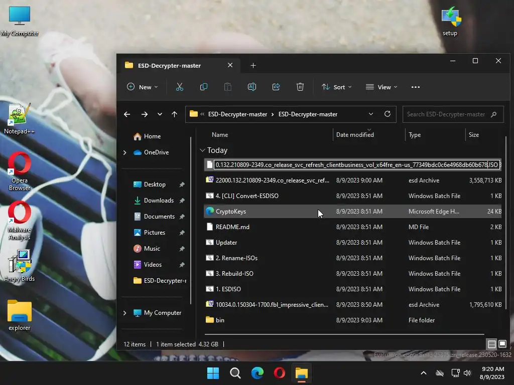Image resolution: width=514 pixels, height=385 pixels.
Task: Launch Microsoft Edge from taskbar
Action: [258, 373]
